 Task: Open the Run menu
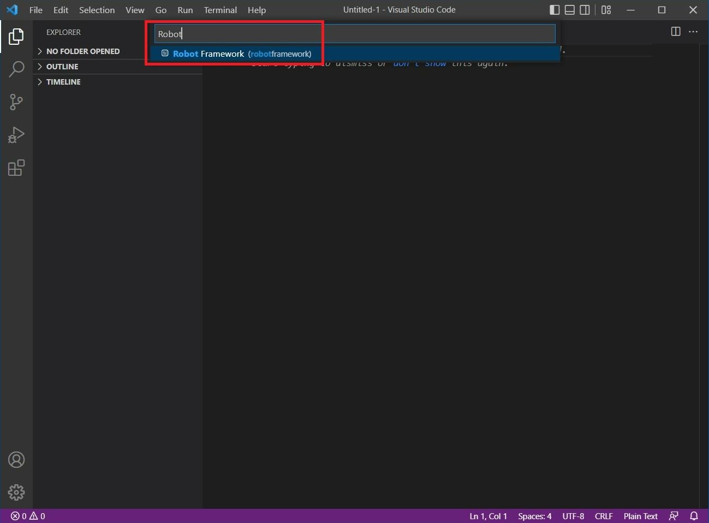click(x=185, y=10)
